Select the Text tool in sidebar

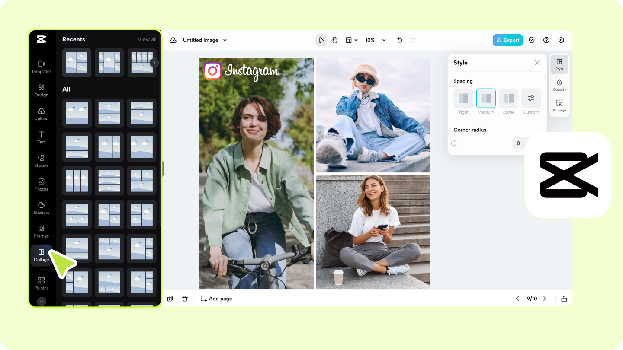pyautogui.click(x=41, y=137)
